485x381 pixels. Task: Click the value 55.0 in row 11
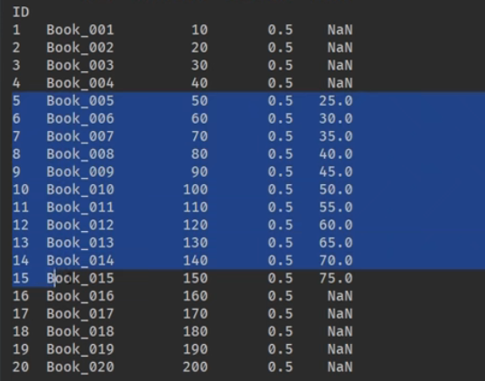(336, 207)
